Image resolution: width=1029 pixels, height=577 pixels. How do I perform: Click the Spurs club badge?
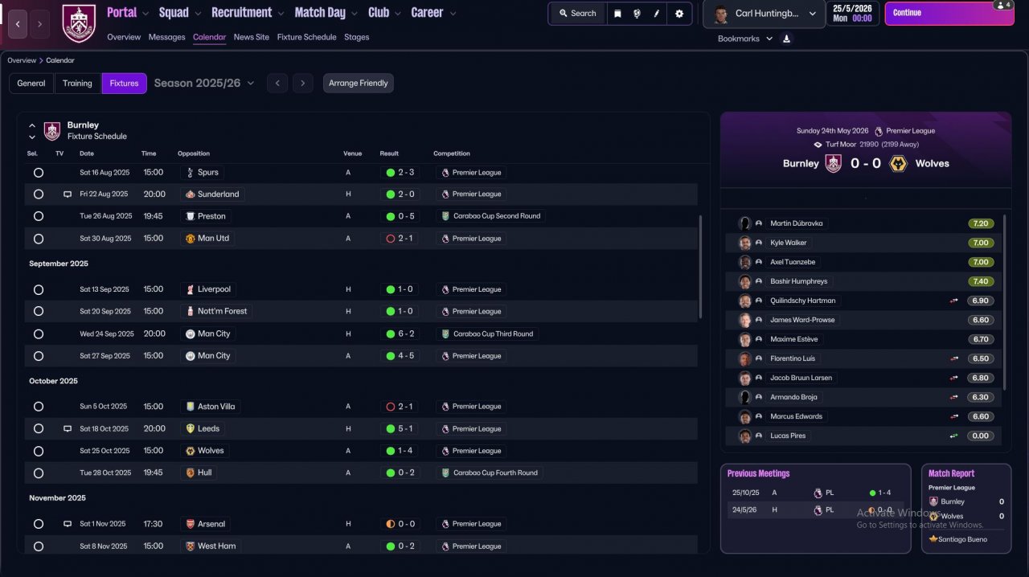(x=190, y=172)
